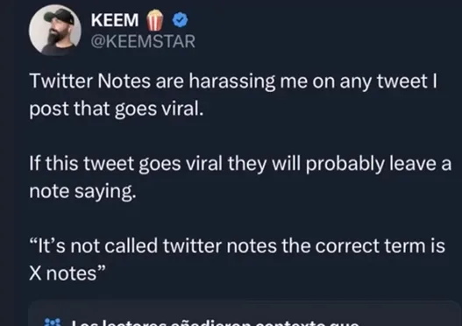Image resolution: width=462 pixels, height=326 pixels.
Task: Visit the @KEEMSTAR handle link
Action: [x=143, y=41]
